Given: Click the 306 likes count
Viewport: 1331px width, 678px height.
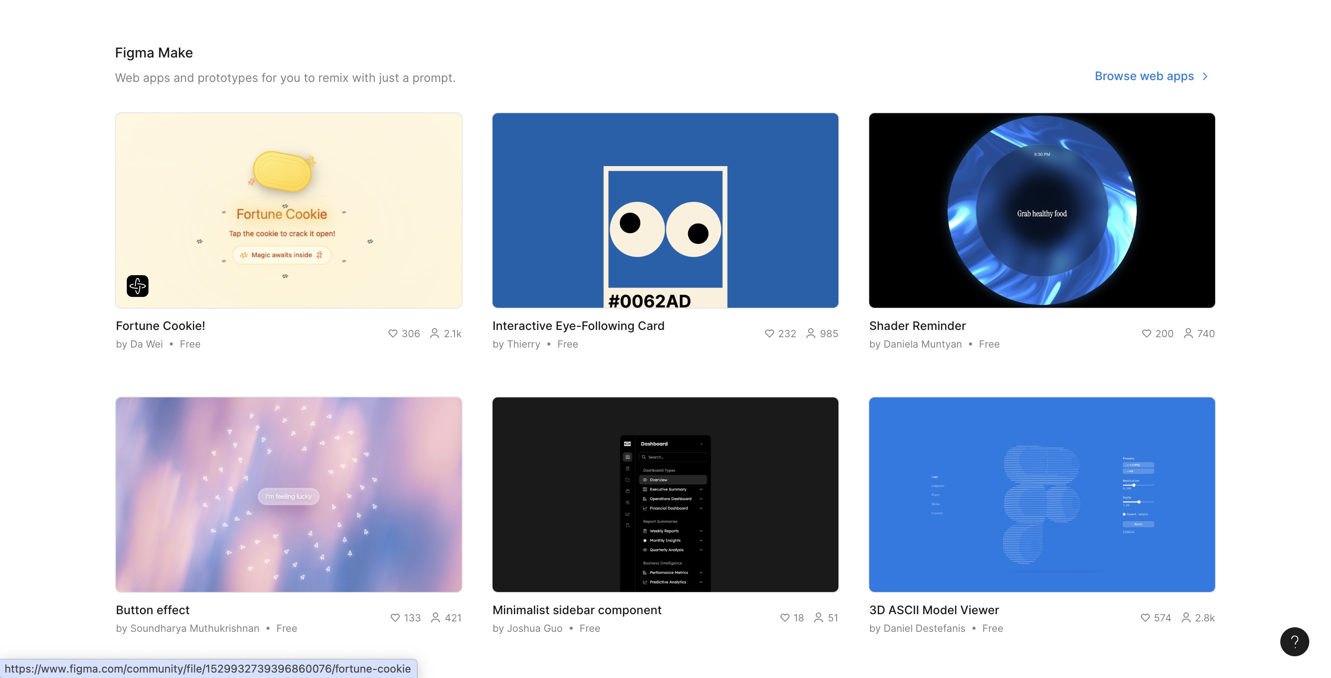Looking at the screenshot, I should (411, 334).
